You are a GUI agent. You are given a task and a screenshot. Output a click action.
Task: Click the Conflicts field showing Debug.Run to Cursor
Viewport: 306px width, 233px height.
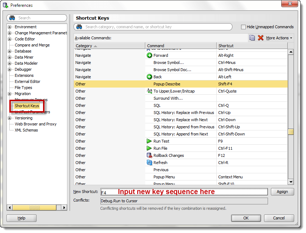[x=184, y=201]
